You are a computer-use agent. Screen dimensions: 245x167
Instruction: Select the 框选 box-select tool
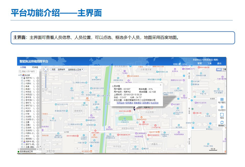[x=222, y=115]
